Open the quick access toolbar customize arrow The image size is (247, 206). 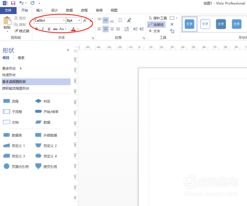[39, 3]
